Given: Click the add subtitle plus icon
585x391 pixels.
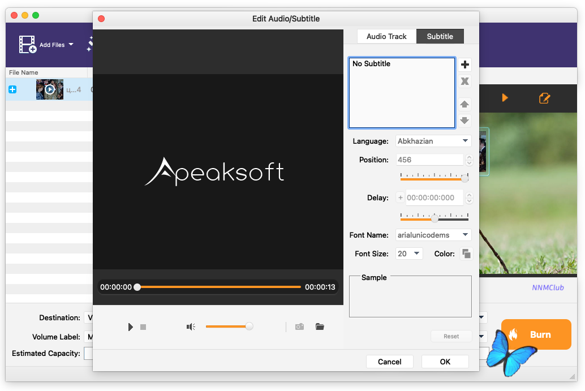Looking at the screenshot, I should click(x=464, y=65).
